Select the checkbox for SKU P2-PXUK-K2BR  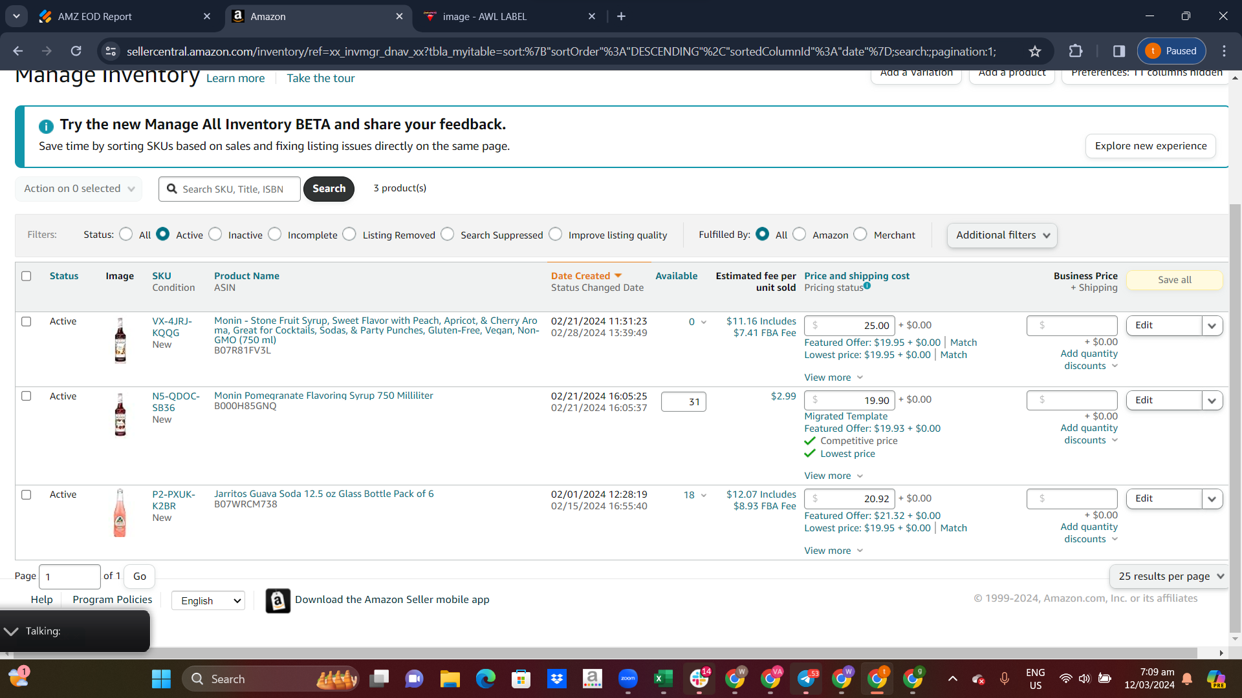[26, 494]
